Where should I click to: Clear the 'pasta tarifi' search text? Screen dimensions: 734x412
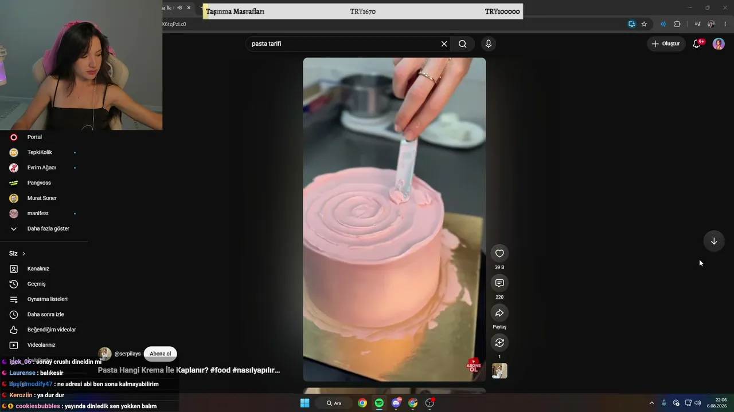[x=444, y=44]
